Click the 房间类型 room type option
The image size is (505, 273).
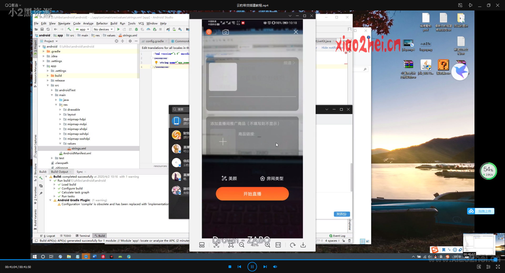(272, 178)
